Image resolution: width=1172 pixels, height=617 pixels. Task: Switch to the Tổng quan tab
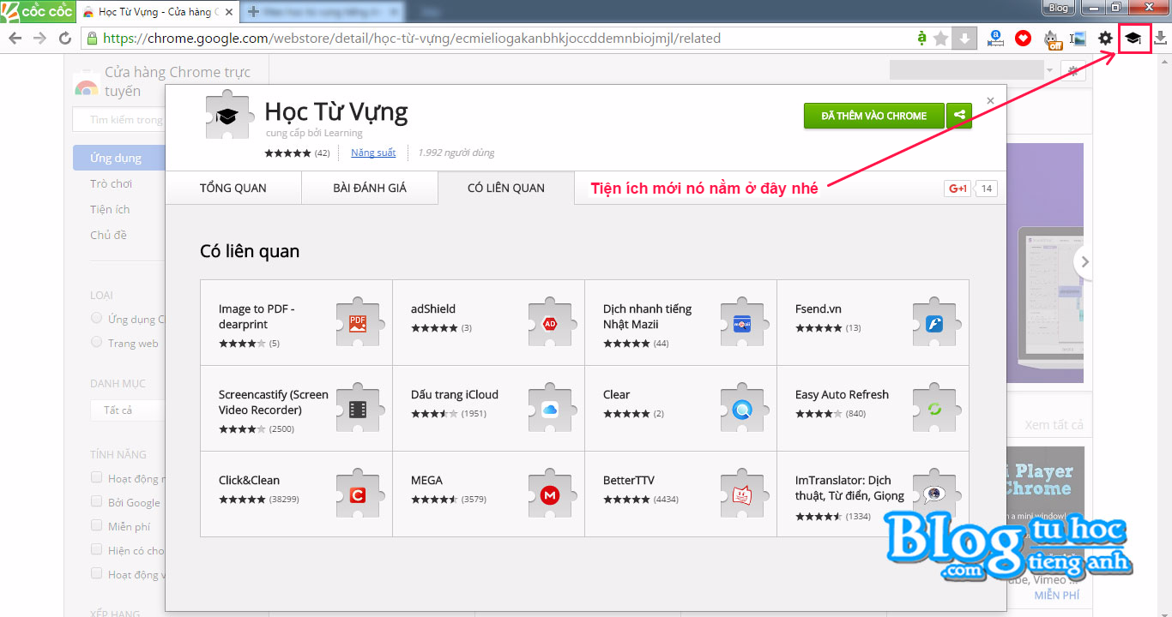coord(233,188)
